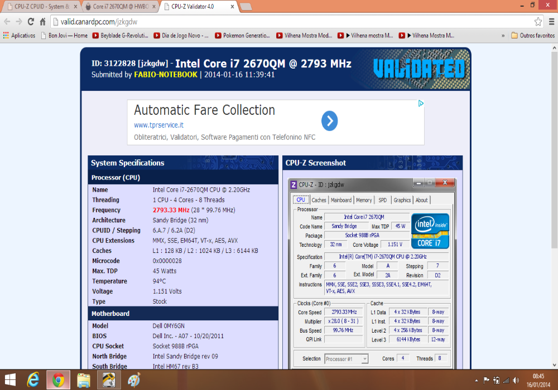Screen dimensions: 558x390
Task: Click the Dell 0MY6GN motherboard model
Action: [x=169, y=326]
